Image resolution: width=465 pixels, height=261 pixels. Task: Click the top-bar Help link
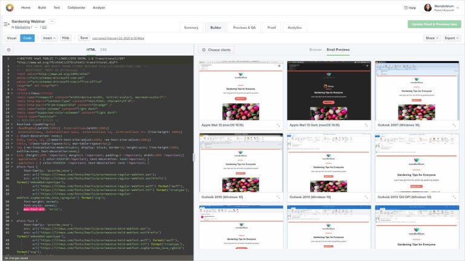pyautogui.click(x=410, y=8)
